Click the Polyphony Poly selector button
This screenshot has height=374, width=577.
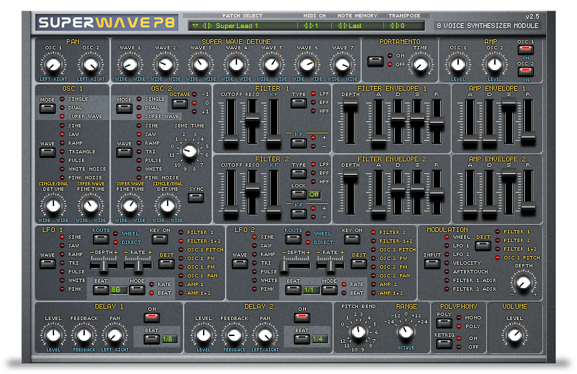[x=444, y=323]
